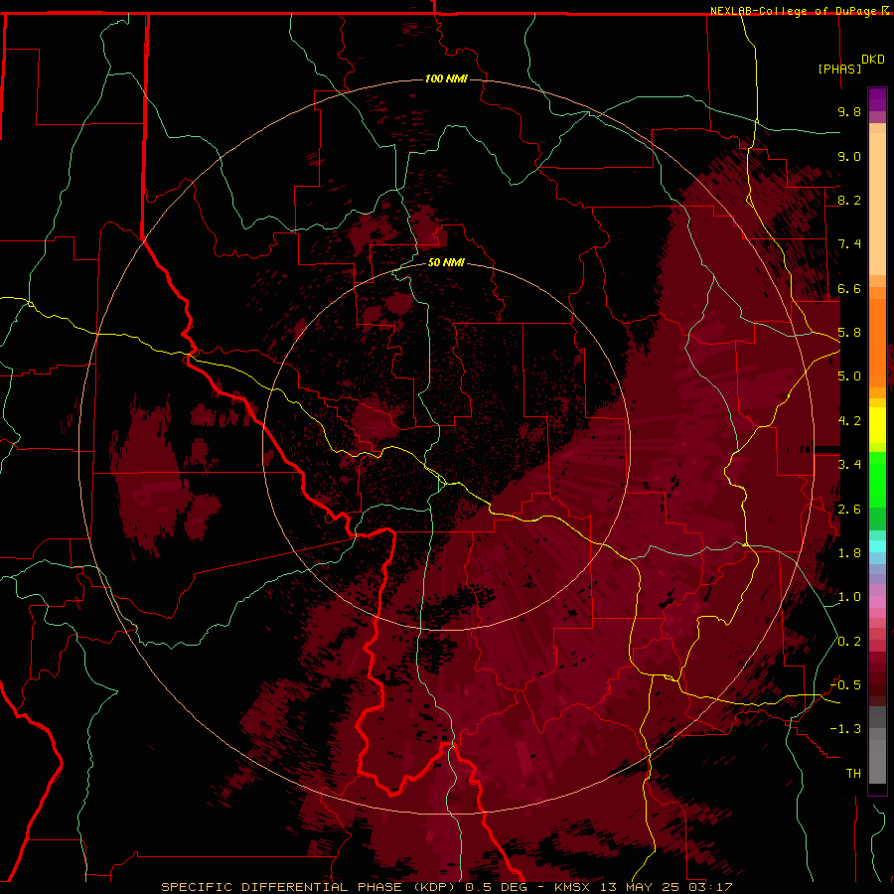The image size is (894, 894).
Task: Click the 9.8 legend value
Action: coord(849,111)
